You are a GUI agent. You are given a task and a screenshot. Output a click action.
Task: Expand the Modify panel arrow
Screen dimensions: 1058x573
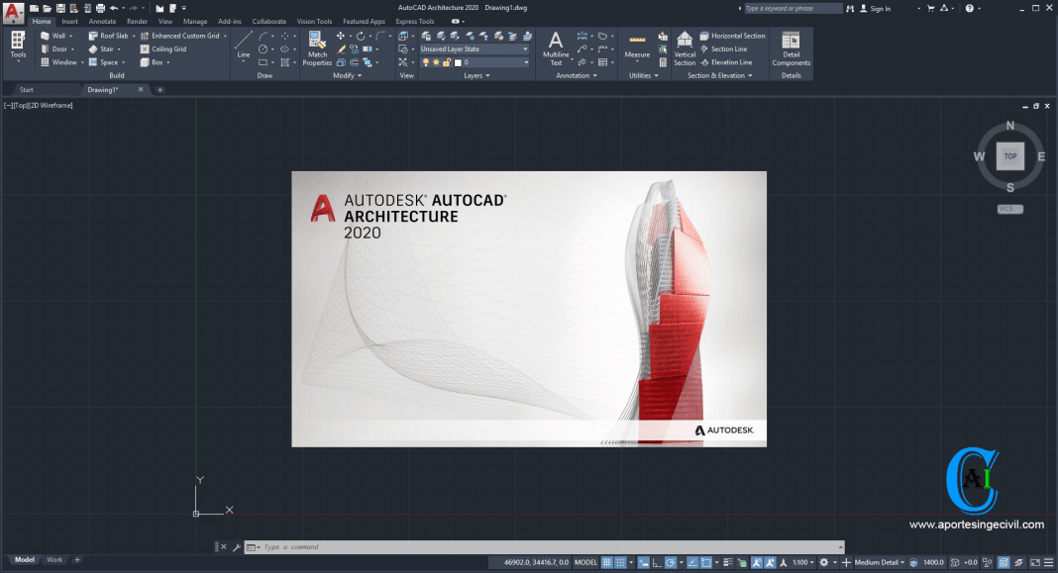360,75
